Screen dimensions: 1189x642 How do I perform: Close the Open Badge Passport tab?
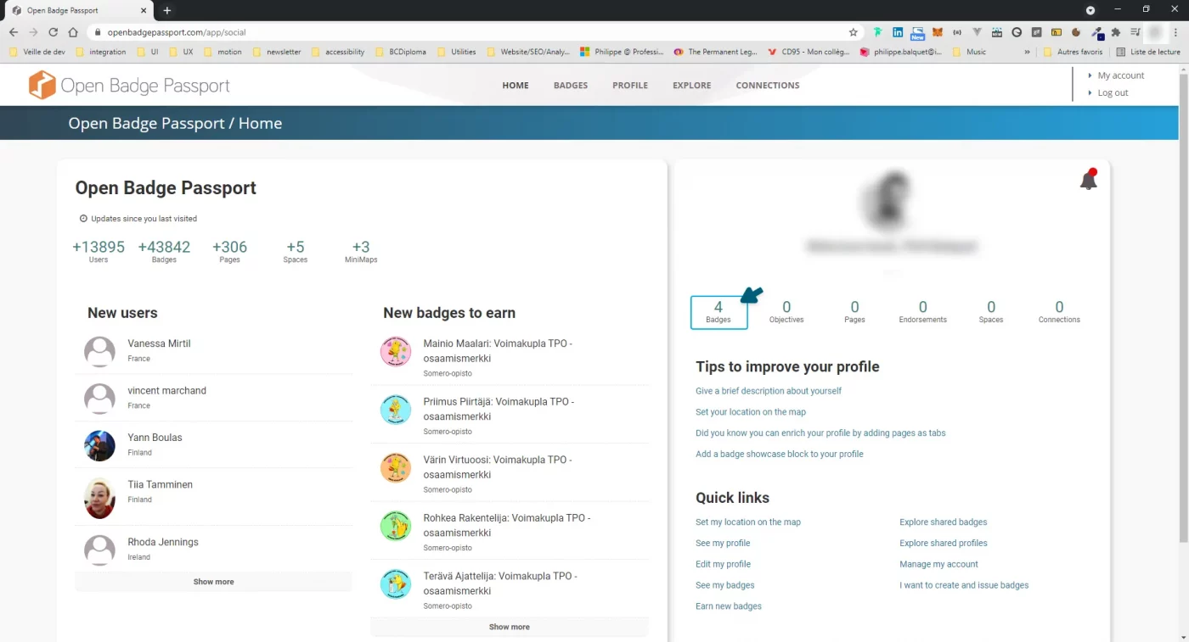point(143,10)
